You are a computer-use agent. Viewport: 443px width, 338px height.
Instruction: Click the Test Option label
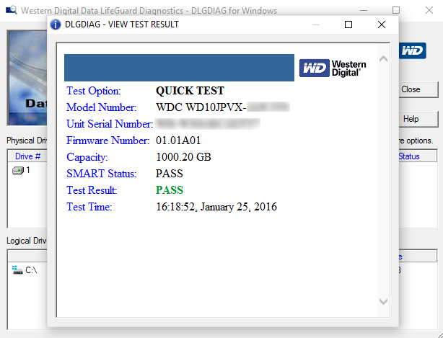coord(94,91)
